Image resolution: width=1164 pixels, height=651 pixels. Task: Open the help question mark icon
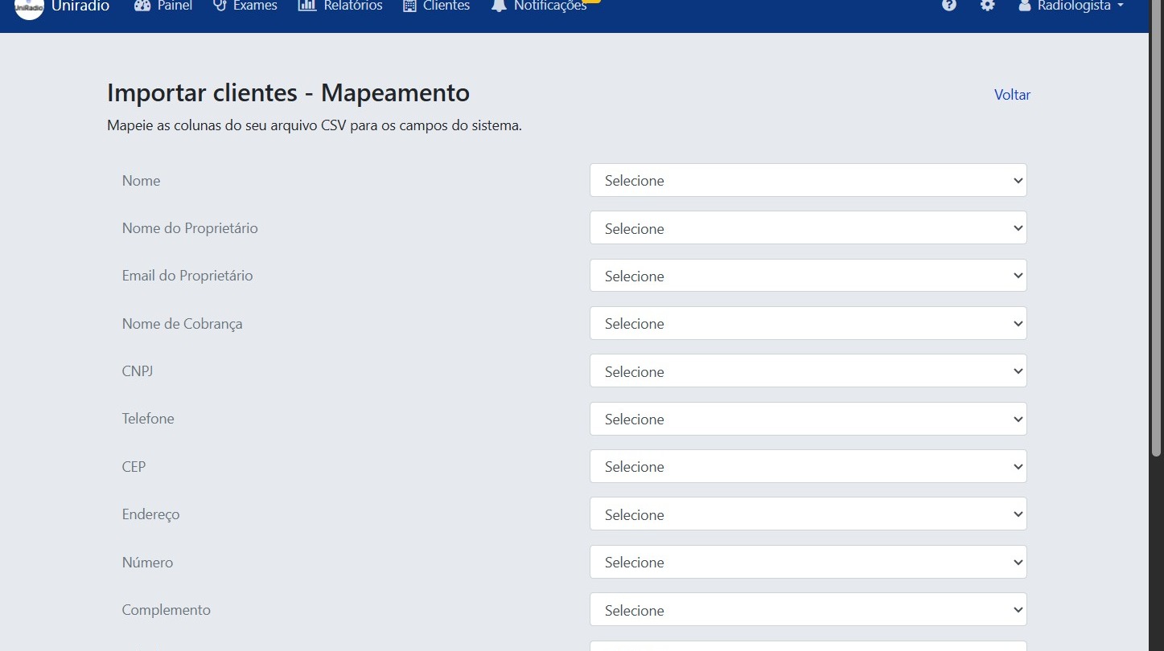(x=949, y=6)
